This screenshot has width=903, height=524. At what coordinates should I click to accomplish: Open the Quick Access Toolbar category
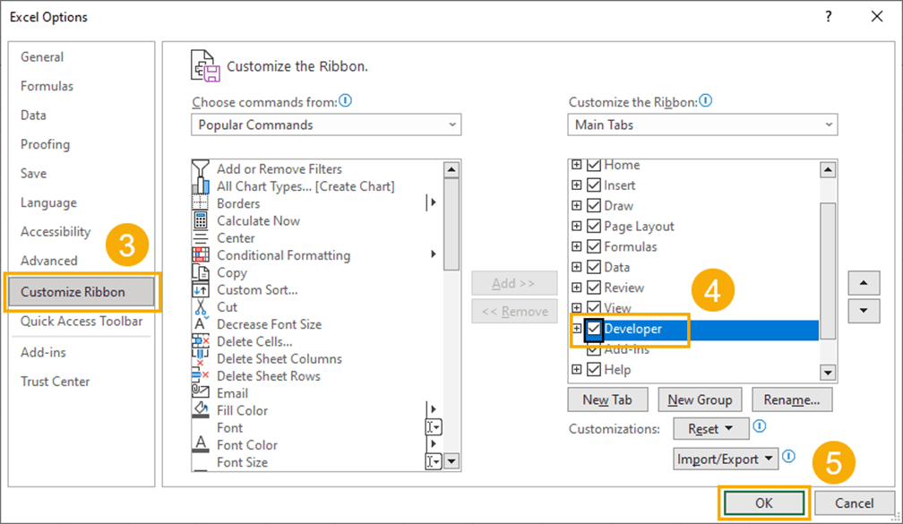point(82,322)
